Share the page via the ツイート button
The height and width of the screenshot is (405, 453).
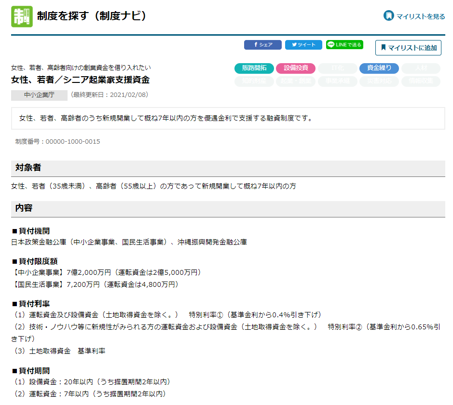pyautogui.click(x=303, y=45)
